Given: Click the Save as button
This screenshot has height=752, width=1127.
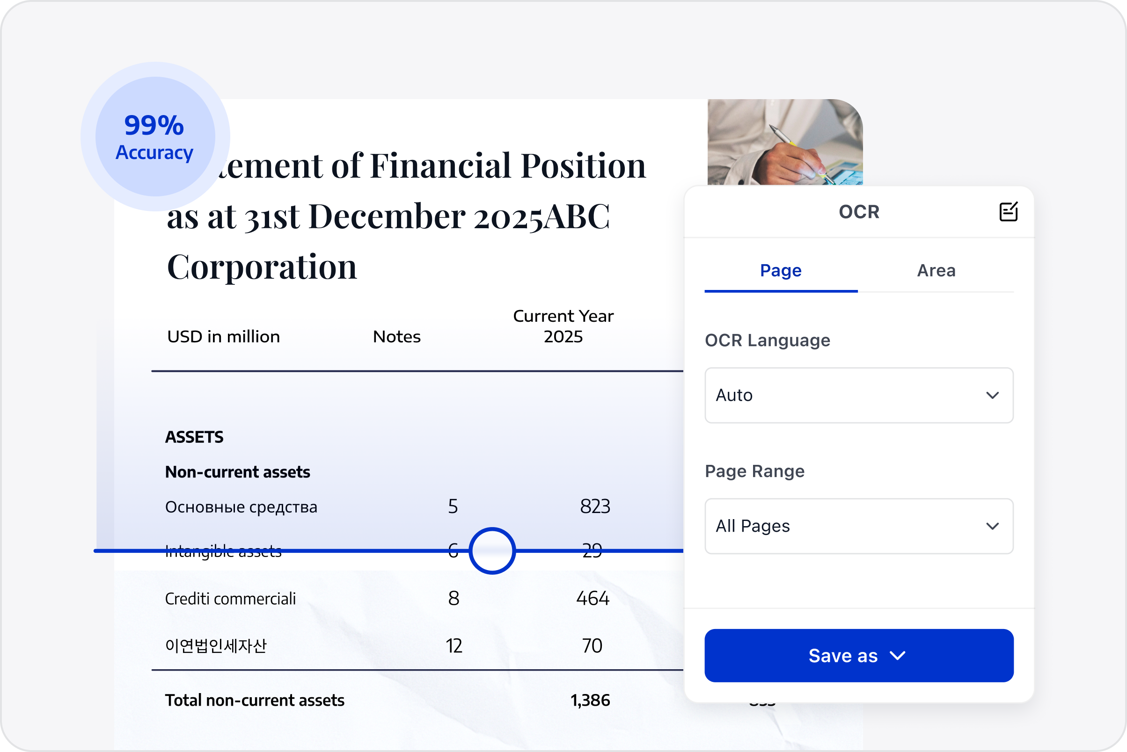Looking at the screenshot, I should click(842, 656).
